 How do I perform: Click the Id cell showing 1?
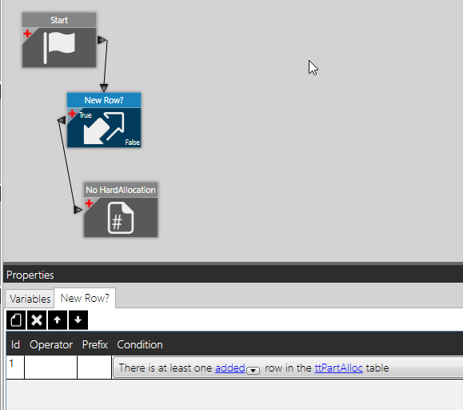15,367
